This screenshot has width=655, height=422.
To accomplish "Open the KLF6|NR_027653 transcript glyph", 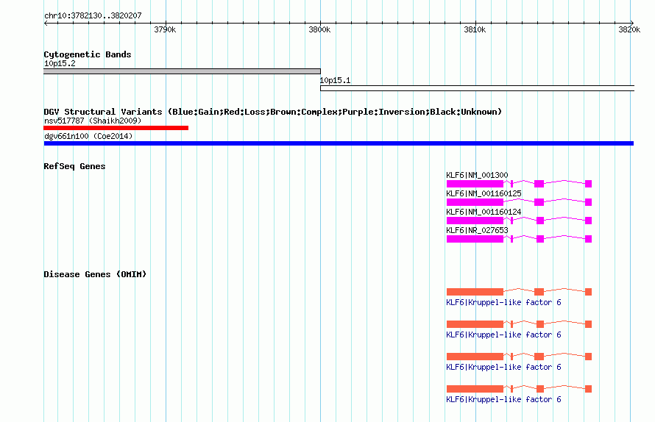I will point(519,239).
